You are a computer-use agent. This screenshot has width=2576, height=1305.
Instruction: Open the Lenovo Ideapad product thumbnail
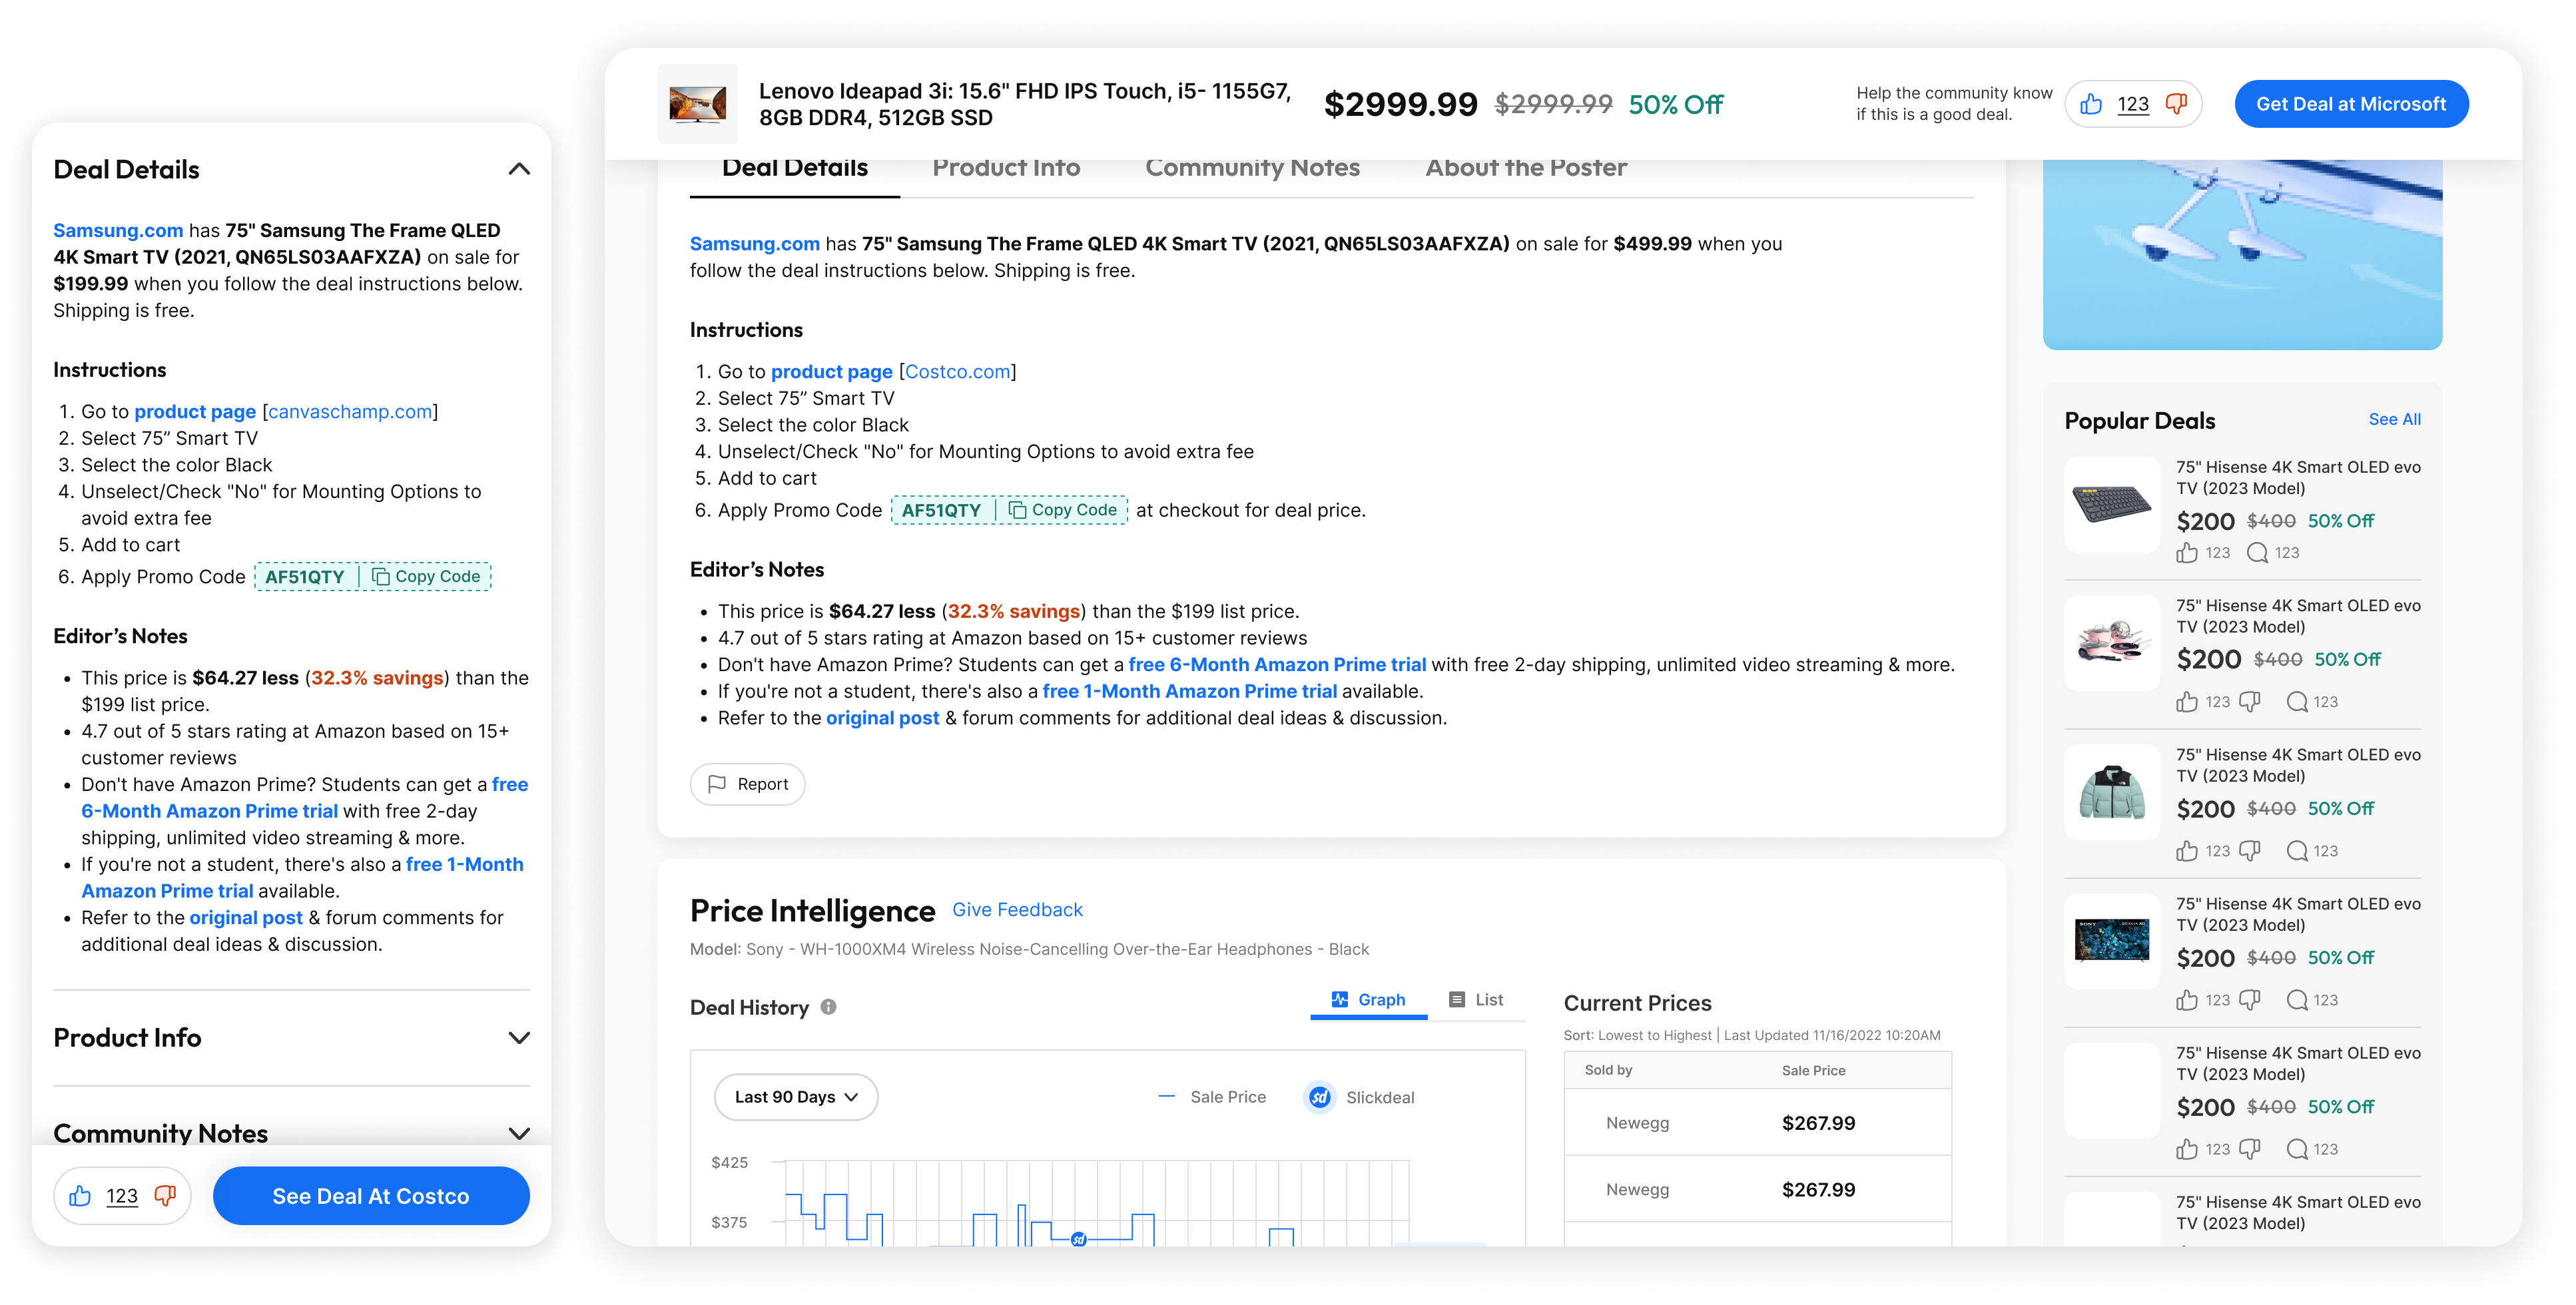point(698,104)
